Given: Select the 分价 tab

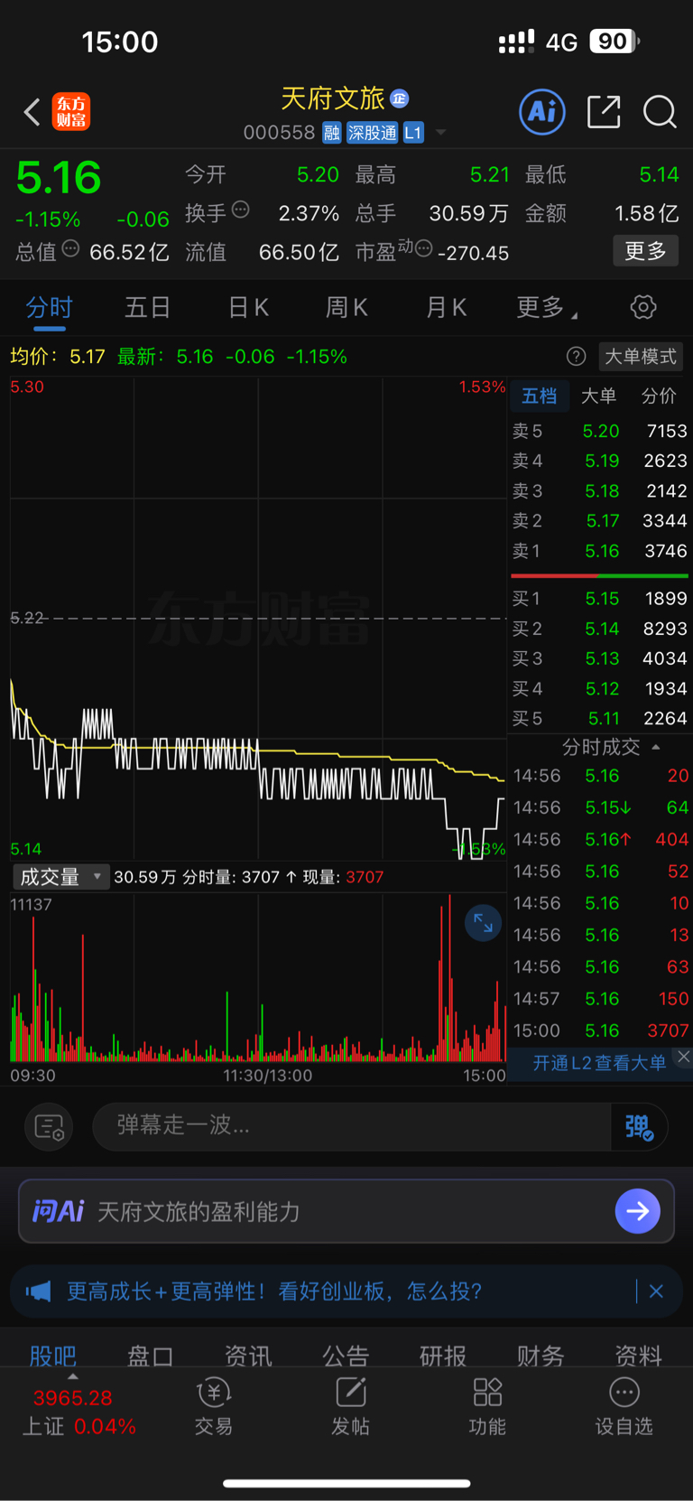Looking at the screenshot, I should point(659,396).
